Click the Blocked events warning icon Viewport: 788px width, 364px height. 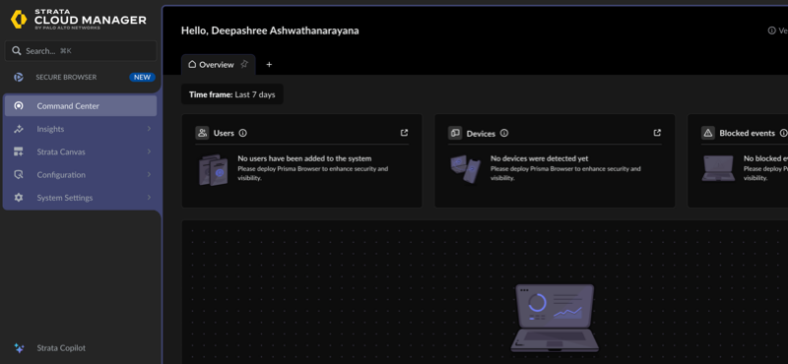[x=708, y=133]
